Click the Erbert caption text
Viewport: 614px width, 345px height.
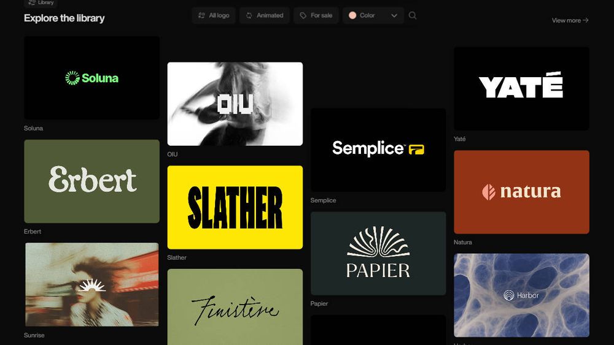coord(33,231)
